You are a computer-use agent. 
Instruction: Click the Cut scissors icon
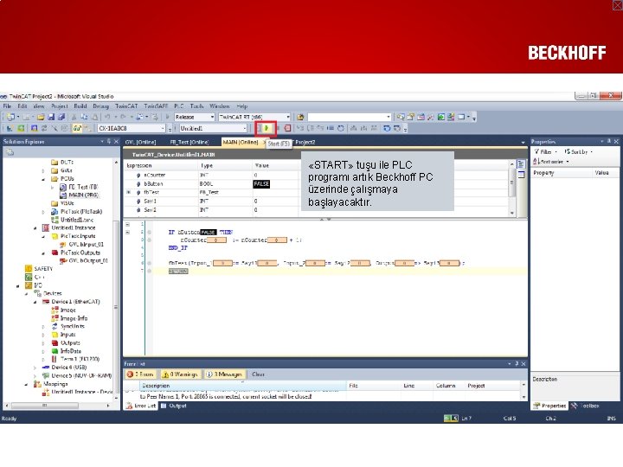pyautogui.click(x=74, y=117)
